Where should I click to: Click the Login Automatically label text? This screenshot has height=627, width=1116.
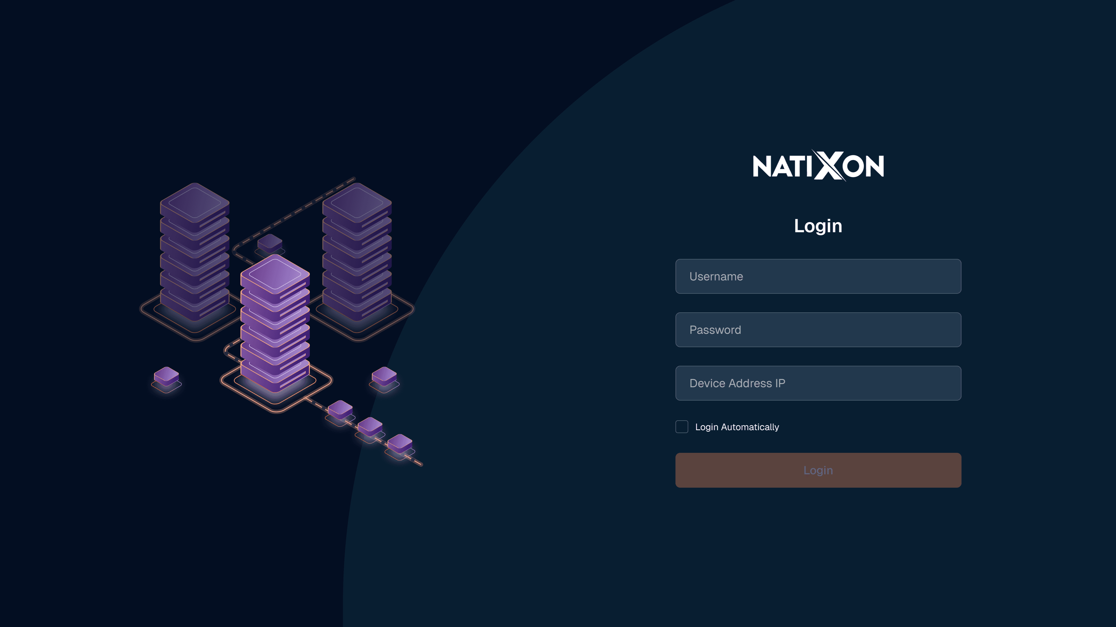[737, 427]
